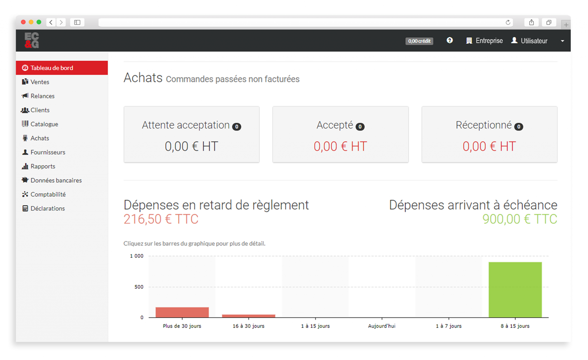The image size is (588, 360).
Task: Click the 1 à 7 jours axis label
Action: click(449, 326)
